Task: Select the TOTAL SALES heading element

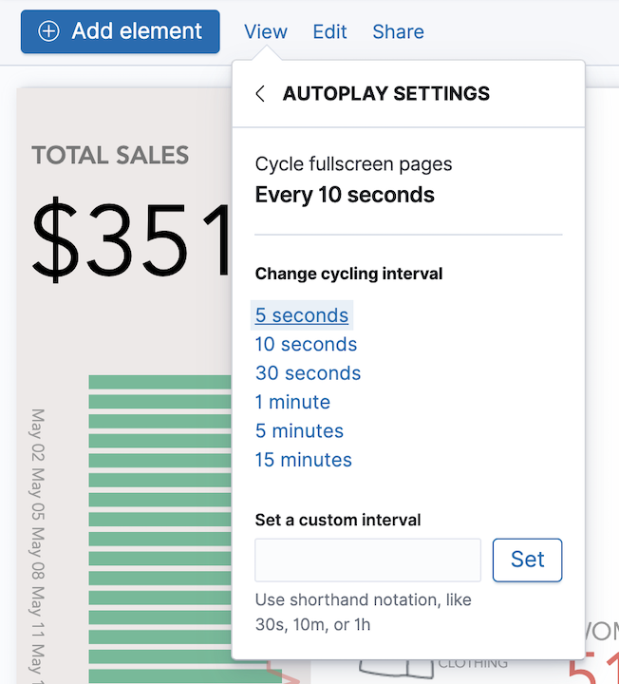Action: pos(110,155)
